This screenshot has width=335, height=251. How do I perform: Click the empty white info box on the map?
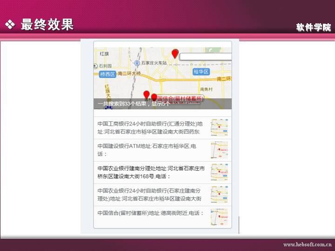[205, 57]
